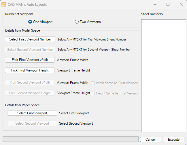Minimize the Auto Layouts window
This screenshot has height=145, width=187.
pos(155,4)
